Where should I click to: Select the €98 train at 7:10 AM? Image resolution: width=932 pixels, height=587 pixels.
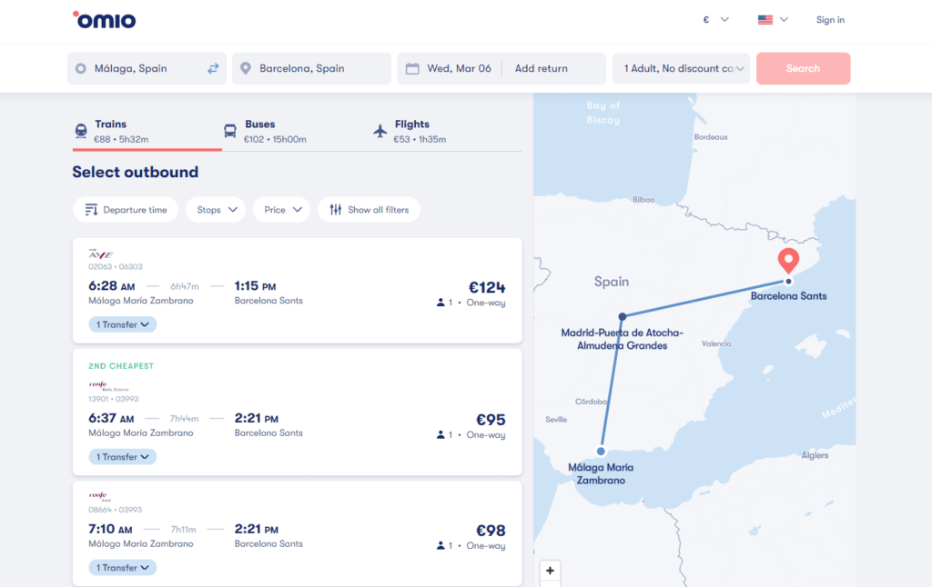298,533
